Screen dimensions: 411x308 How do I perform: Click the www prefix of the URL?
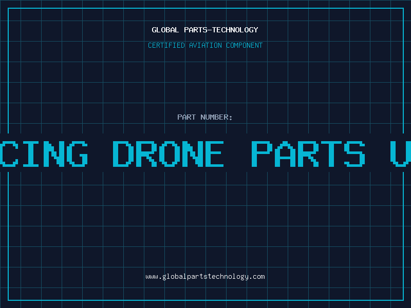tap(152, 277)
